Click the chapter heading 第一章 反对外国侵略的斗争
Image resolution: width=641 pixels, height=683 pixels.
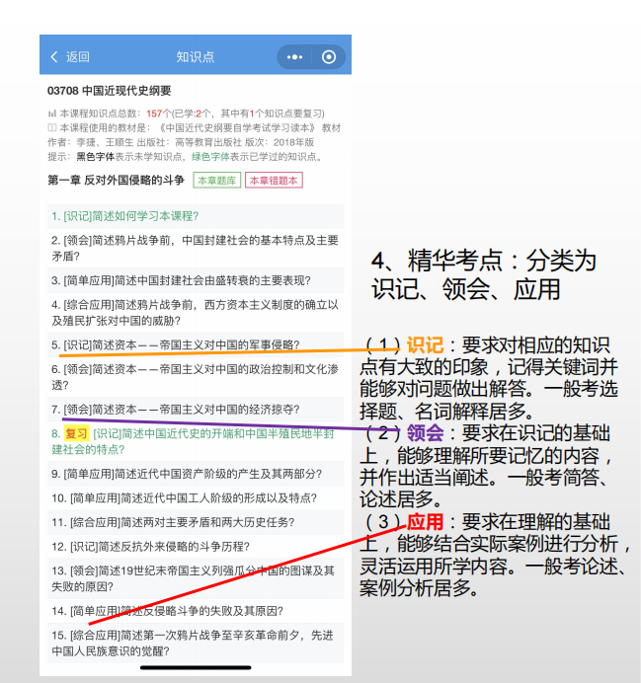click(116, 180)
